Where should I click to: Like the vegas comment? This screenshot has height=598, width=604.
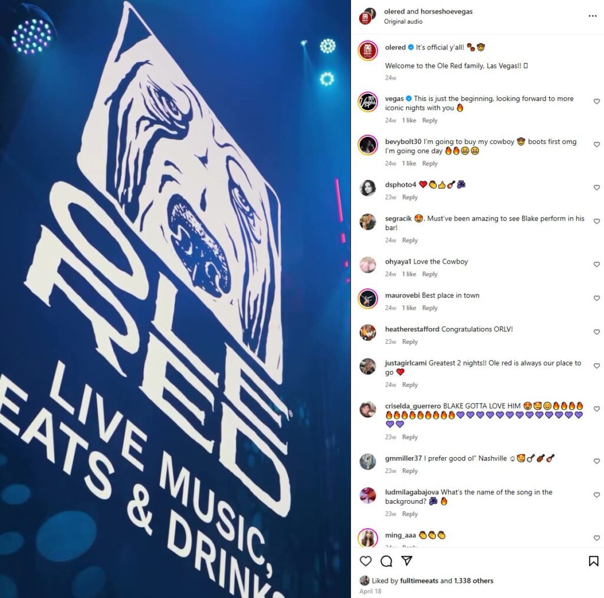click(597, 101)
